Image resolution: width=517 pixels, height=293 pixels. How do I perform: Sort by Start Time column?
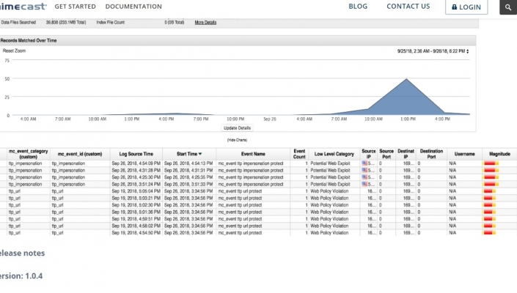(x=189, y=154)
